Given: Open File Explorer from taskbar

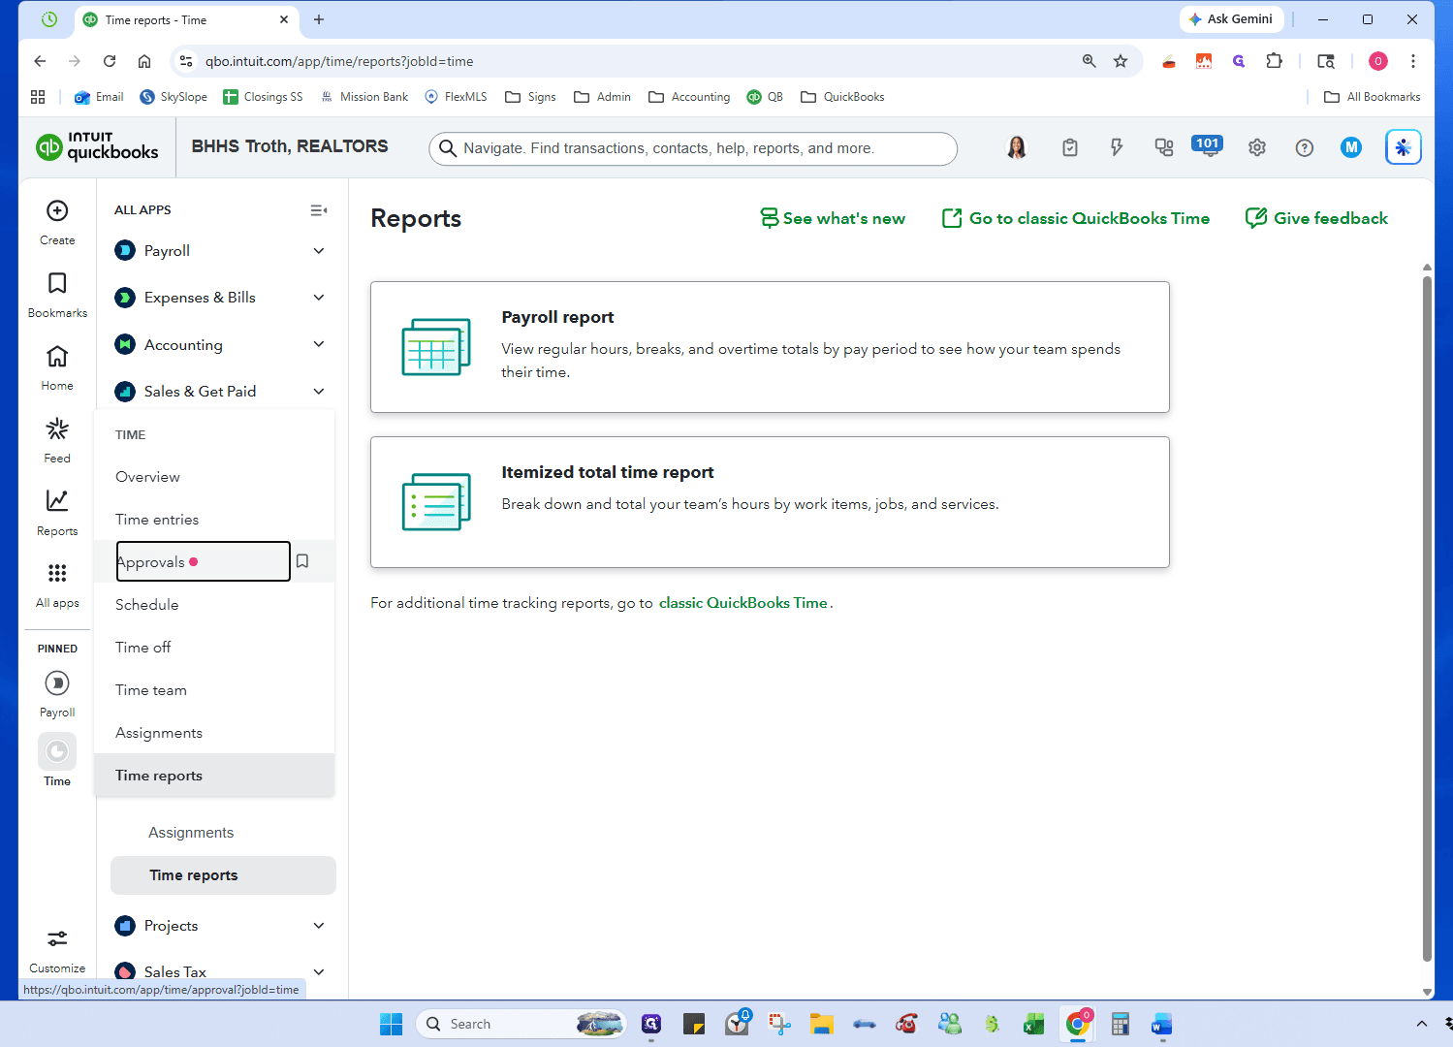Looking at the screenshot, I should point(822,1024).
